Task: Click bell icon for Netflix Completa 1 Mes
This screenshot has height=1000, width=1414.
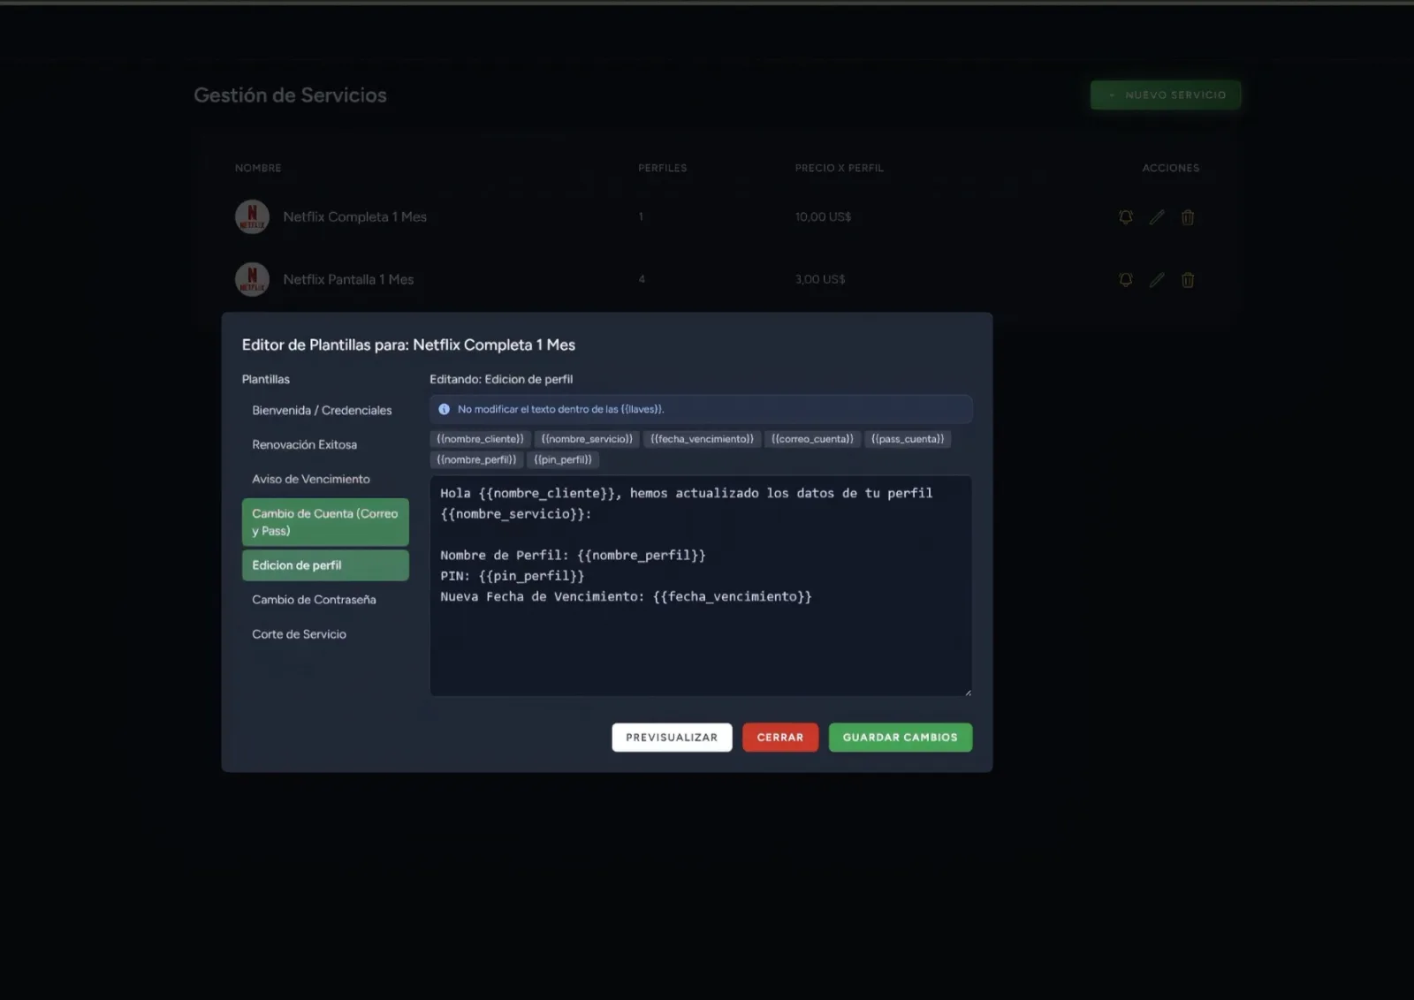Action: 1125,216
